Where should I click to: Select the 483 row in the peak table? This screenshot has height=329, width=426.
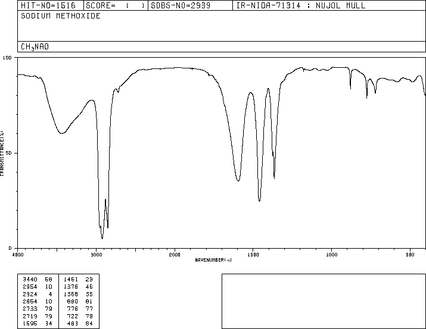point(79,324)
